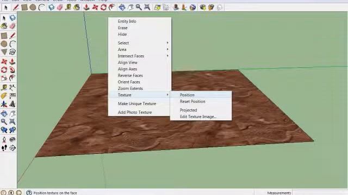Click the Next view icon in left toolset
The height and width of the screenshot is (195, 348).
[13, 130]
